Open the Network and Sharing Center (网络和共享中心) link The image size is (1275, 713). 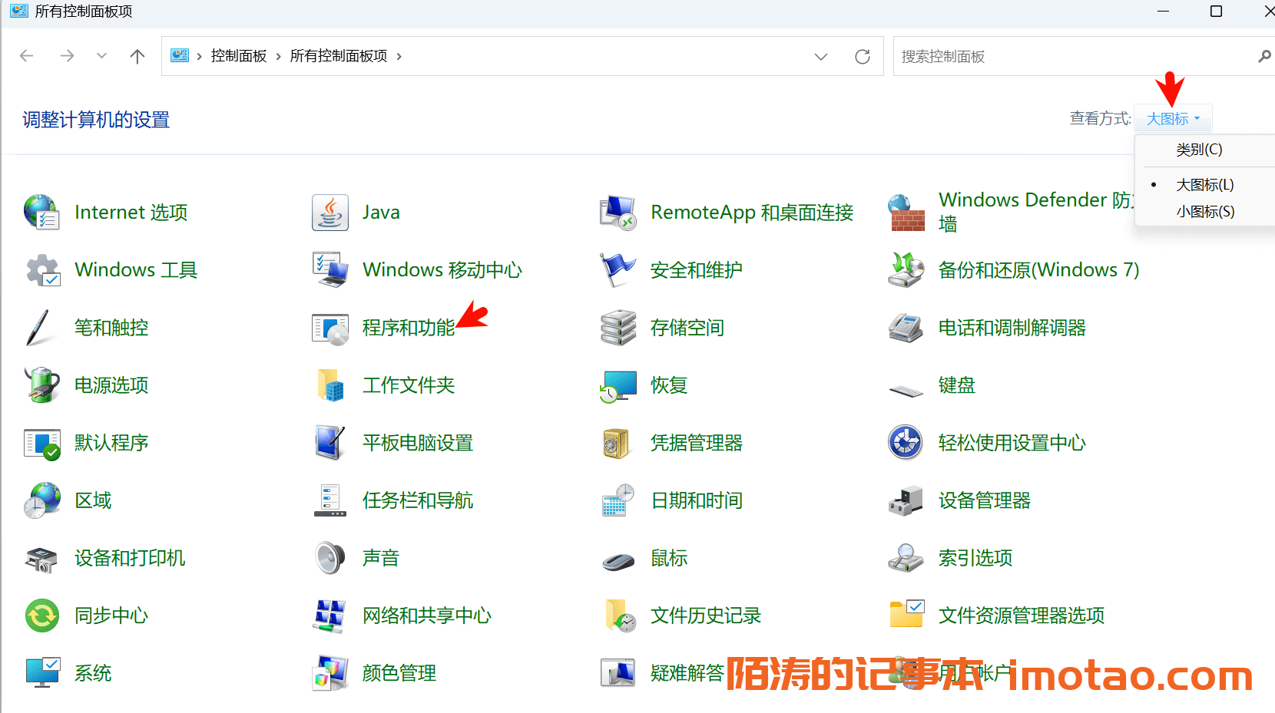pos(426,616)
